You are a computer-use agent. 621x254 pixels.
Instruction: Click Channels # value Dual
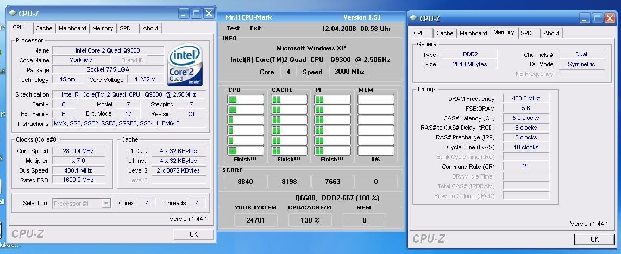tap(581, 55)
